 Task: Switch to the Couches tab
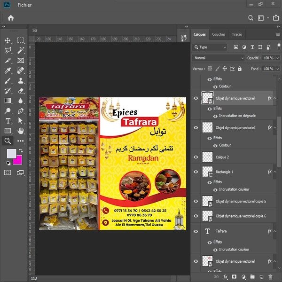(219, 34)
